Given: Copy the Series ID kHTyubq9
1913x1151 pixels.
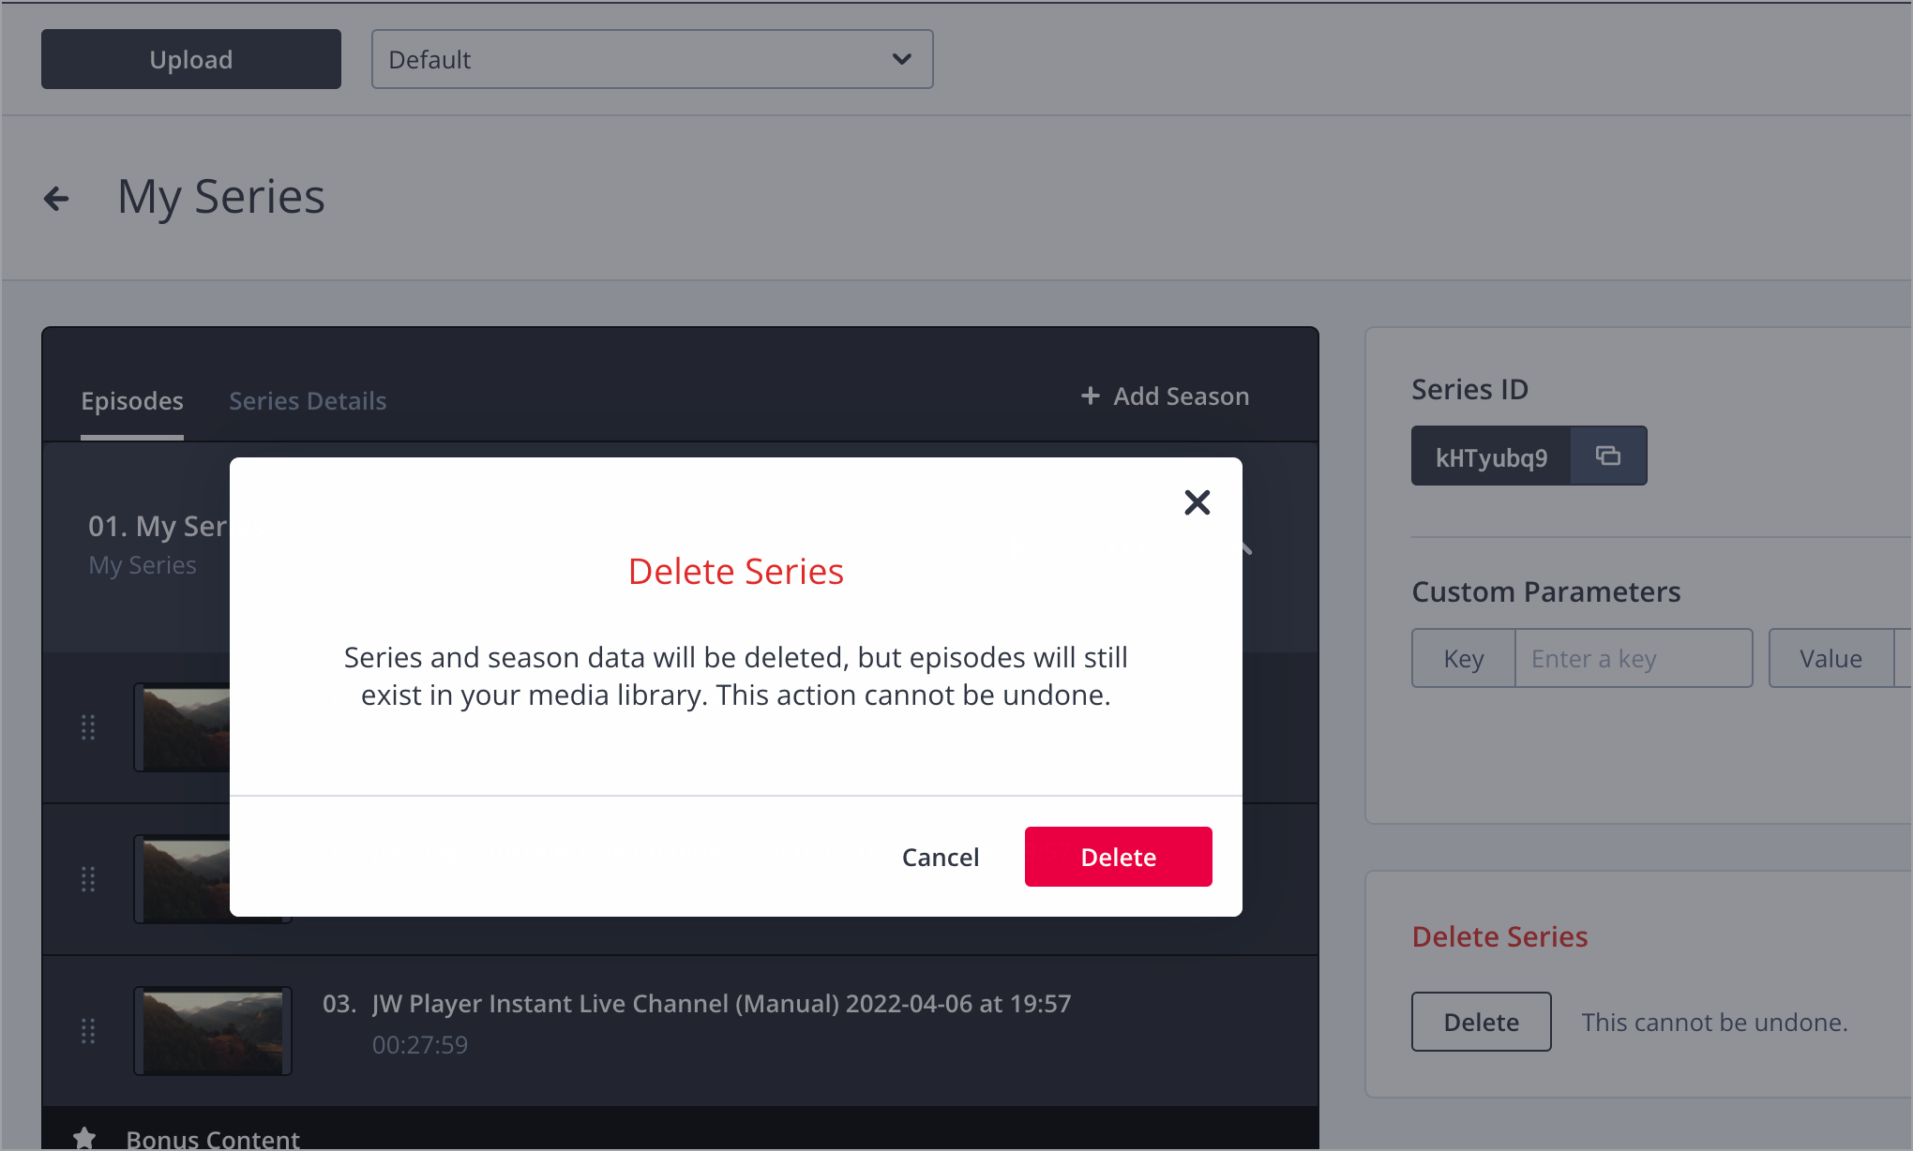Looking at the screenshot, I should pyautogui.click(x=1608, y=456).
